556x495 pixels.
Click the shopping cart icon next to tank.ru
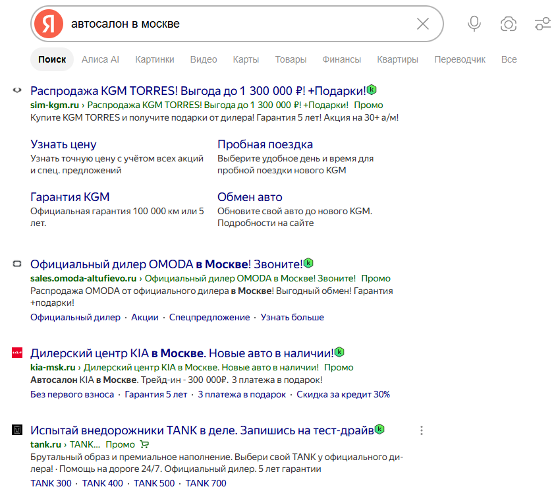point(144,444)
